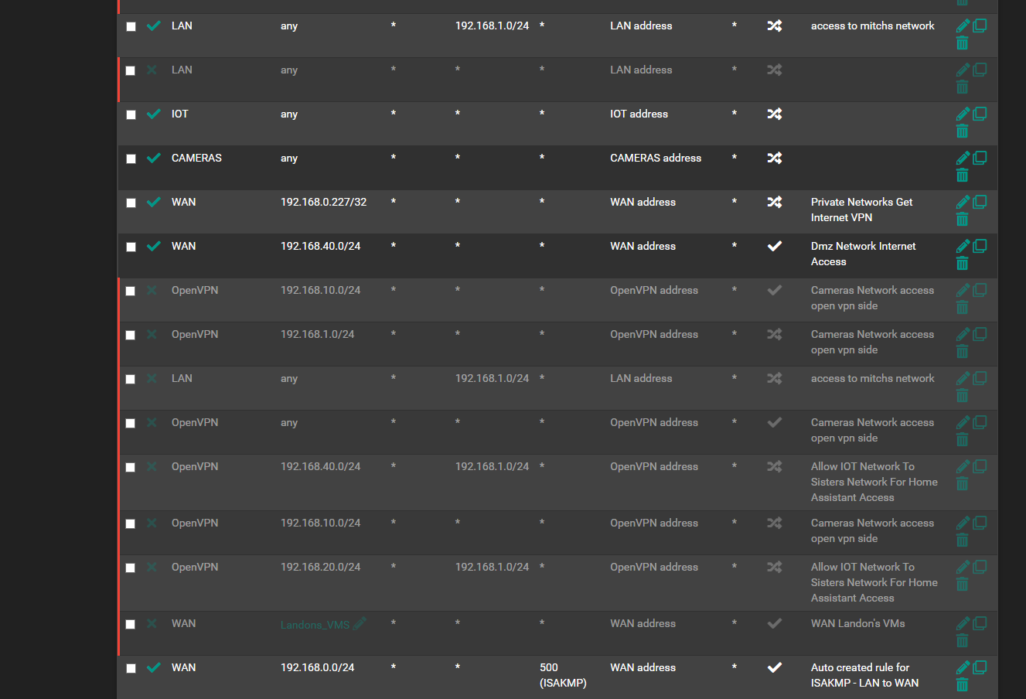The width and height of the screenshot is (1026, 699).
Task: Disable the WAN 192.168.0.0/24 ISAKMP rule
Action: pos(154,667)
